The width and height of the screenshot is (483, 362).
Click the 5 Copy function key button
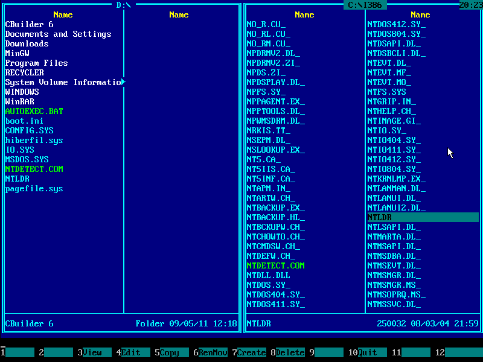click(171, 352)
